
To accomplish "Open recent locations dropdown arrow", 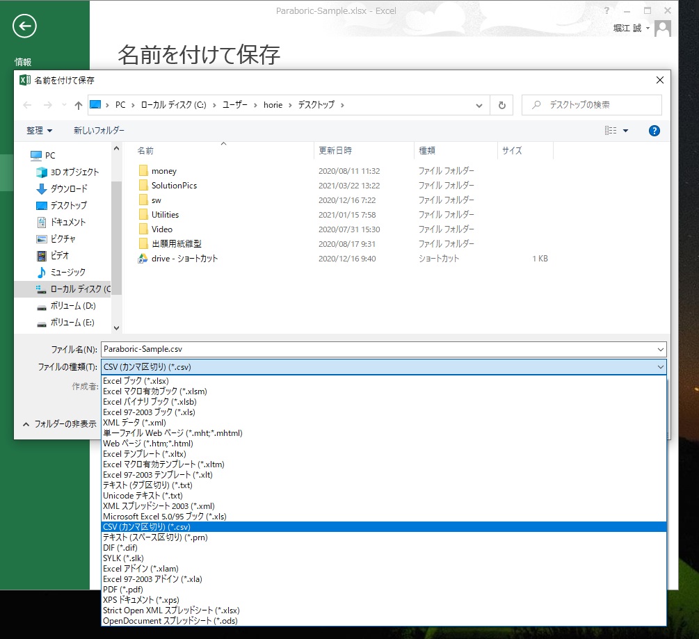I will 64,105.
